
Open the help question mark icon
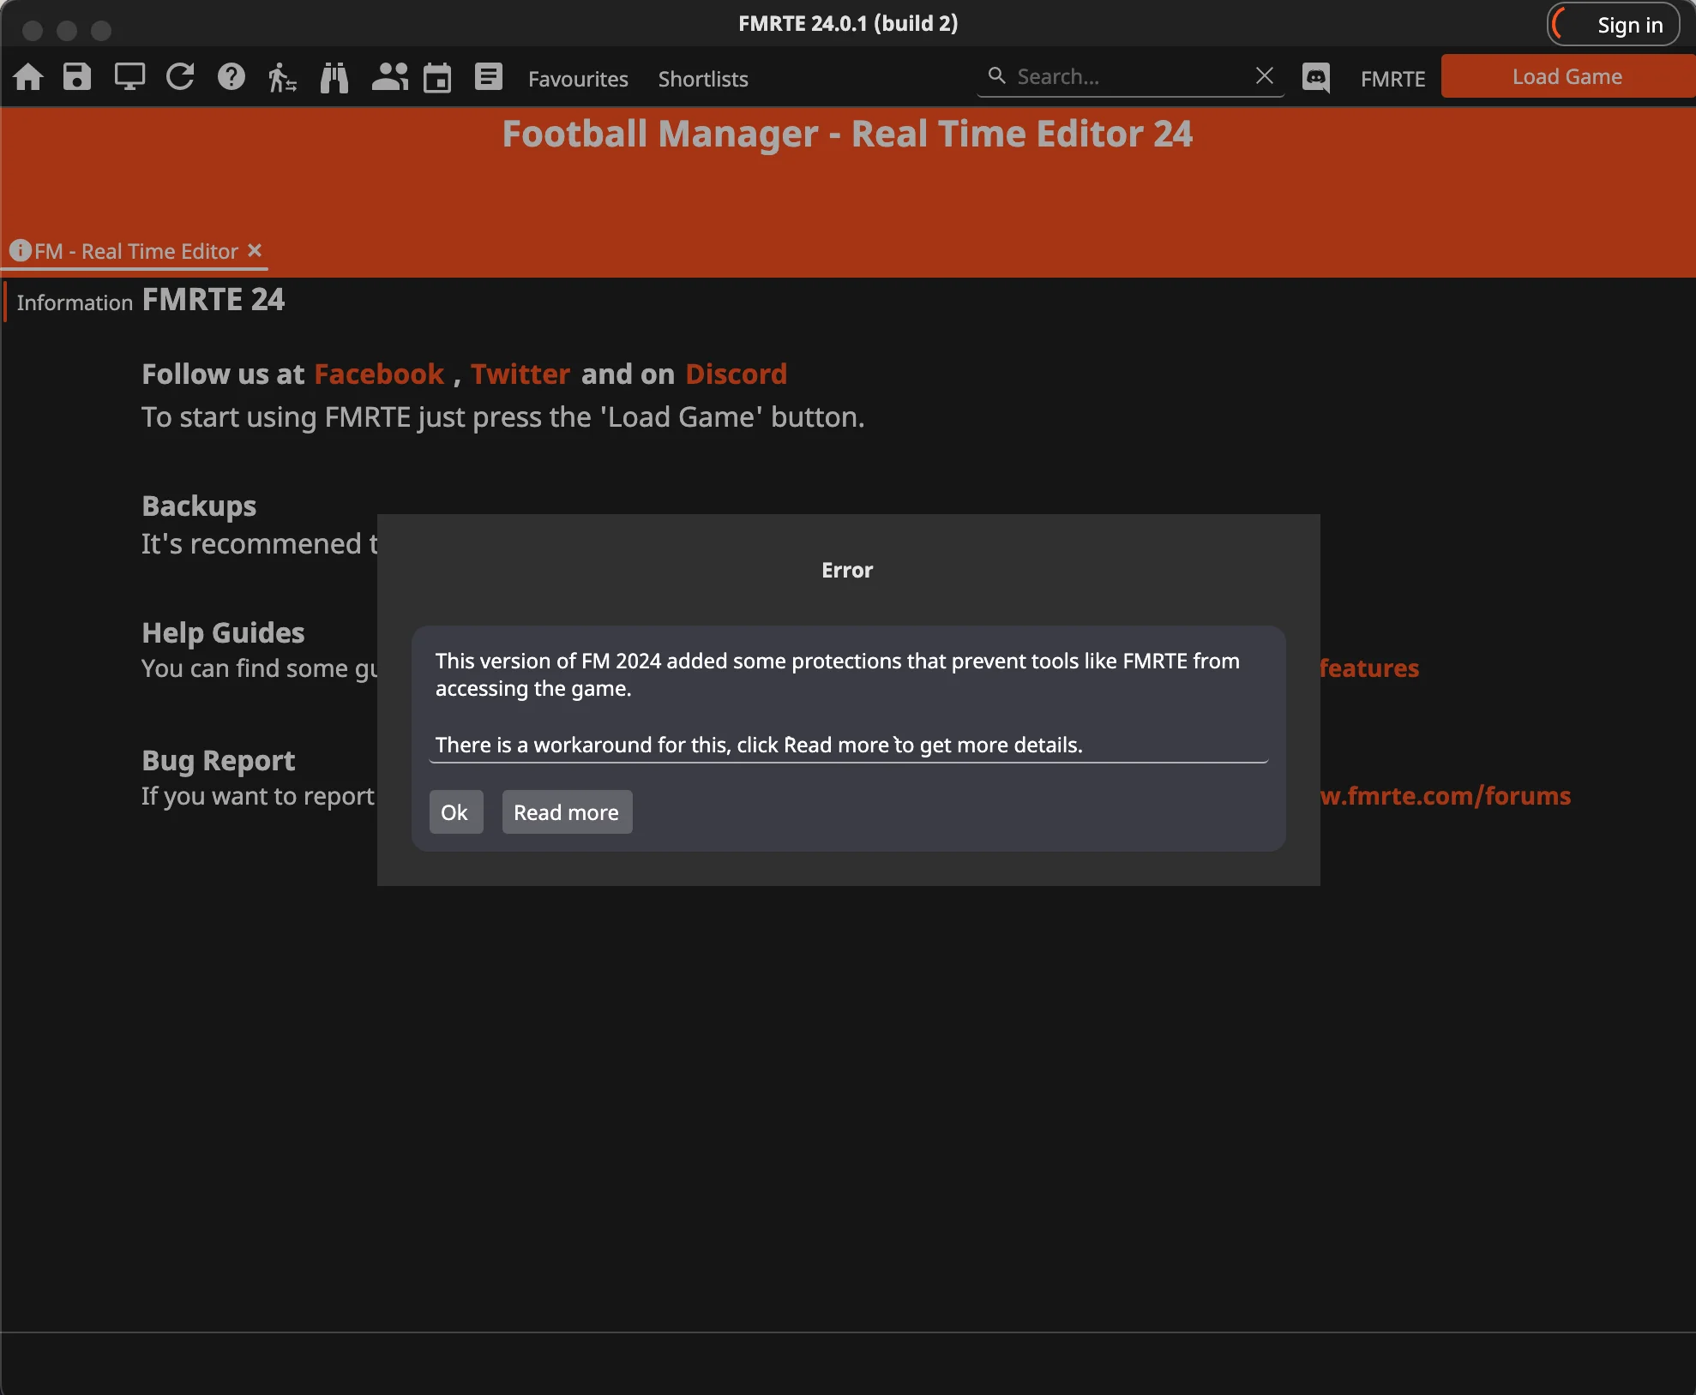point(232,77)
